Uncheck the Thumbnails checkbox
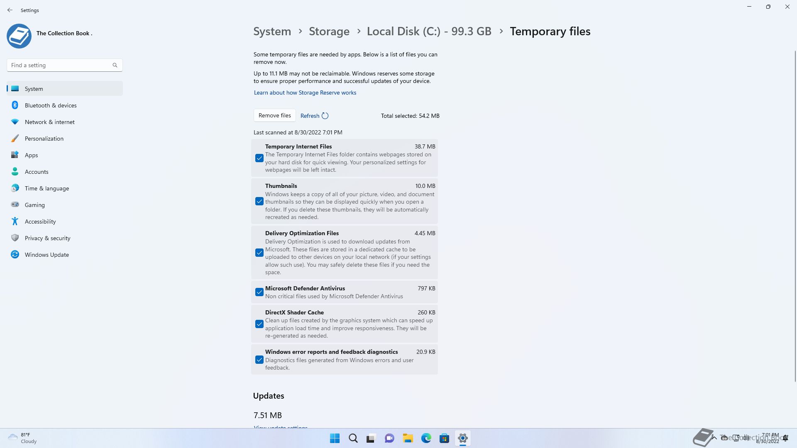 [x=259, y=201]
